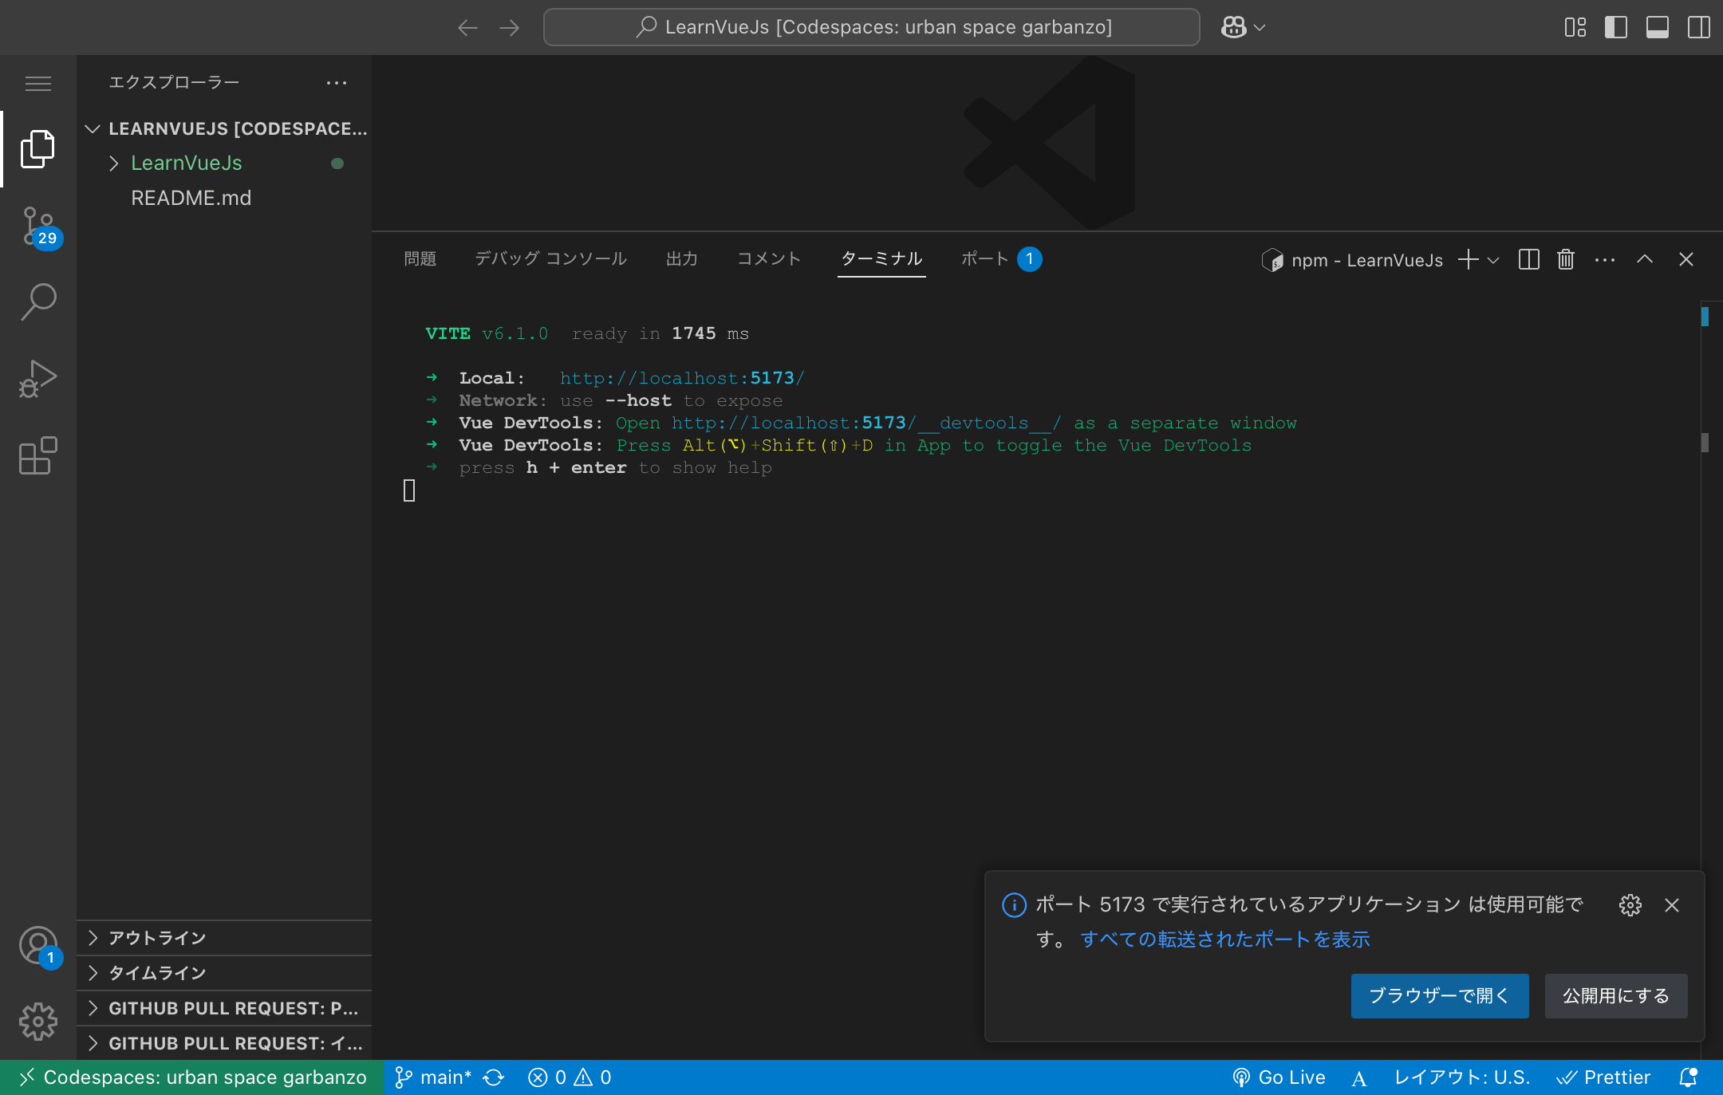1723x1095 pixels.
Task: Open the Search view icon
Action: (38, 302)
